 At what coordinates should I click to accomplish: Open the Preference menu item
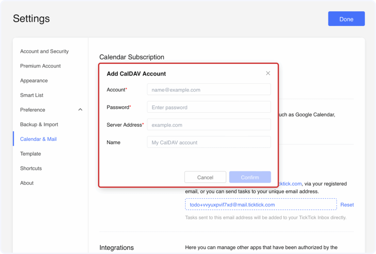pos(33,110)
